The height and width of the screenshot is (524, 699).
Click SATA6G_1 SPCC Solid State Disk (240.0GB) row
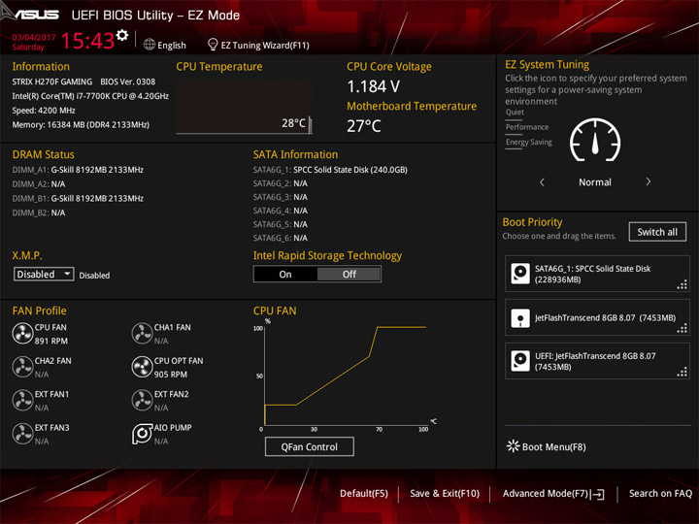pos(330,170)
